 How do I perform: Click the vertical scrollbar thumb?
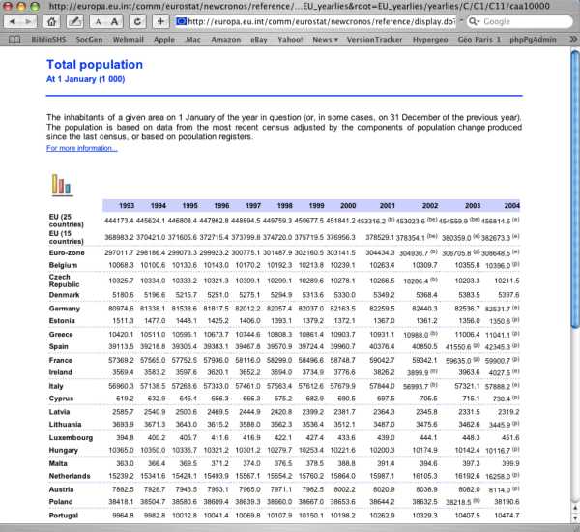(x=575, y=189)
